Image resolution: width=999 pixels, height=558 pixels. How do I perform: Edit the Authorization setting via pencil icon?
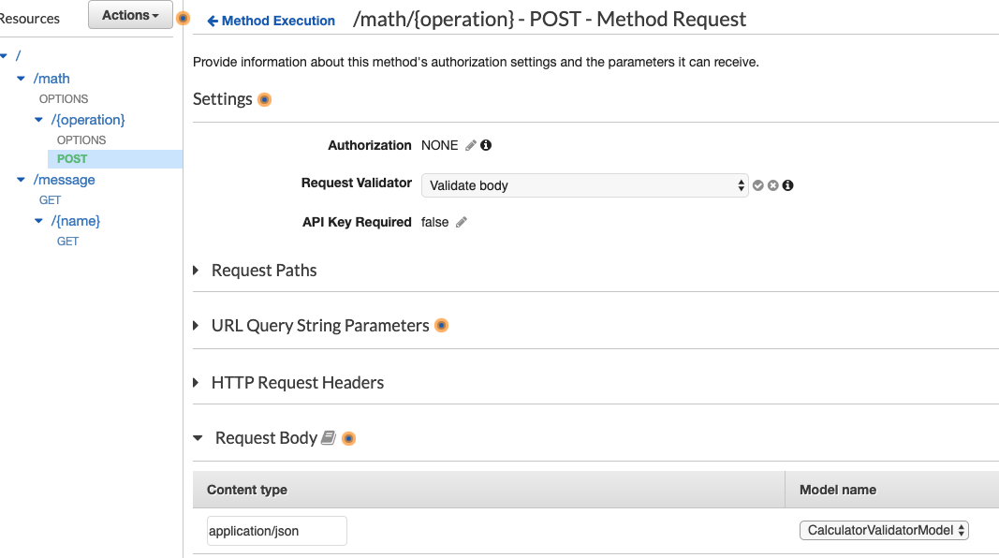(x=471, y=145)
